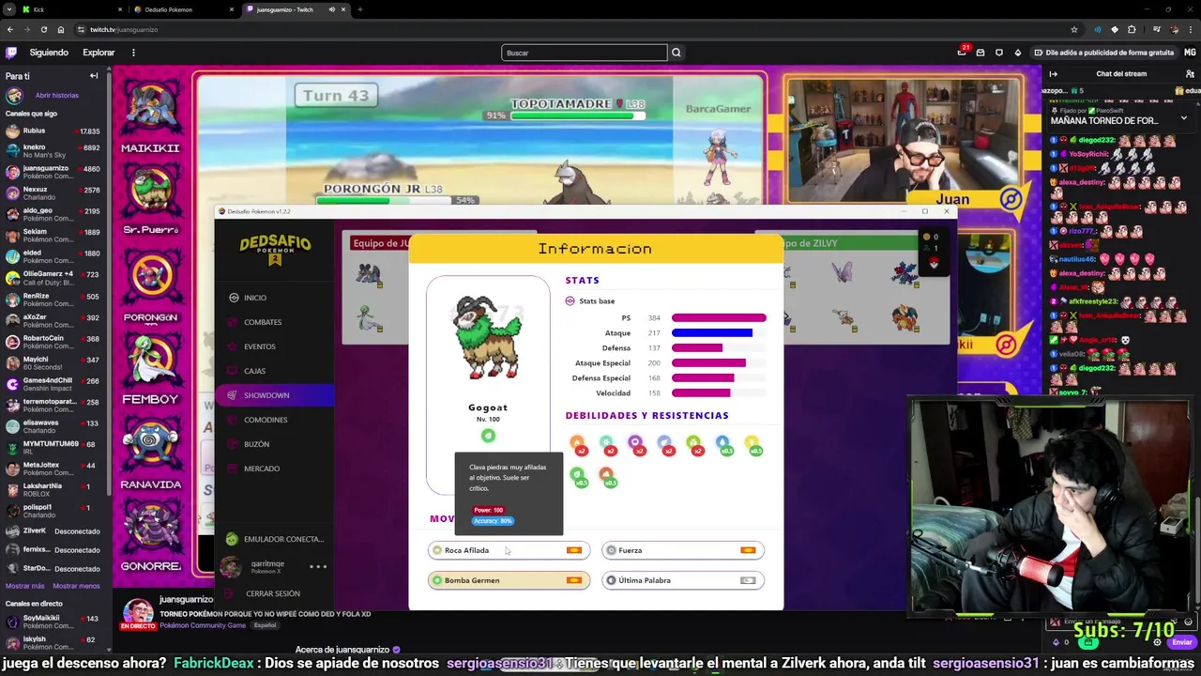Click the electric resistance x0.5 icon

[753, 444]
